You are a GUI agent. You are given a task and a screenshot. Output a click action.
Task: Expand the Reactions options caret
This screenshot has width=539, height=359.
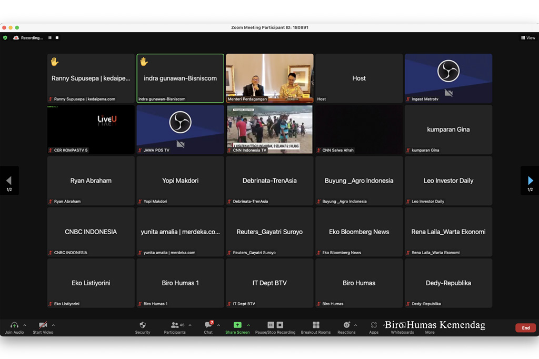point(356,325)
